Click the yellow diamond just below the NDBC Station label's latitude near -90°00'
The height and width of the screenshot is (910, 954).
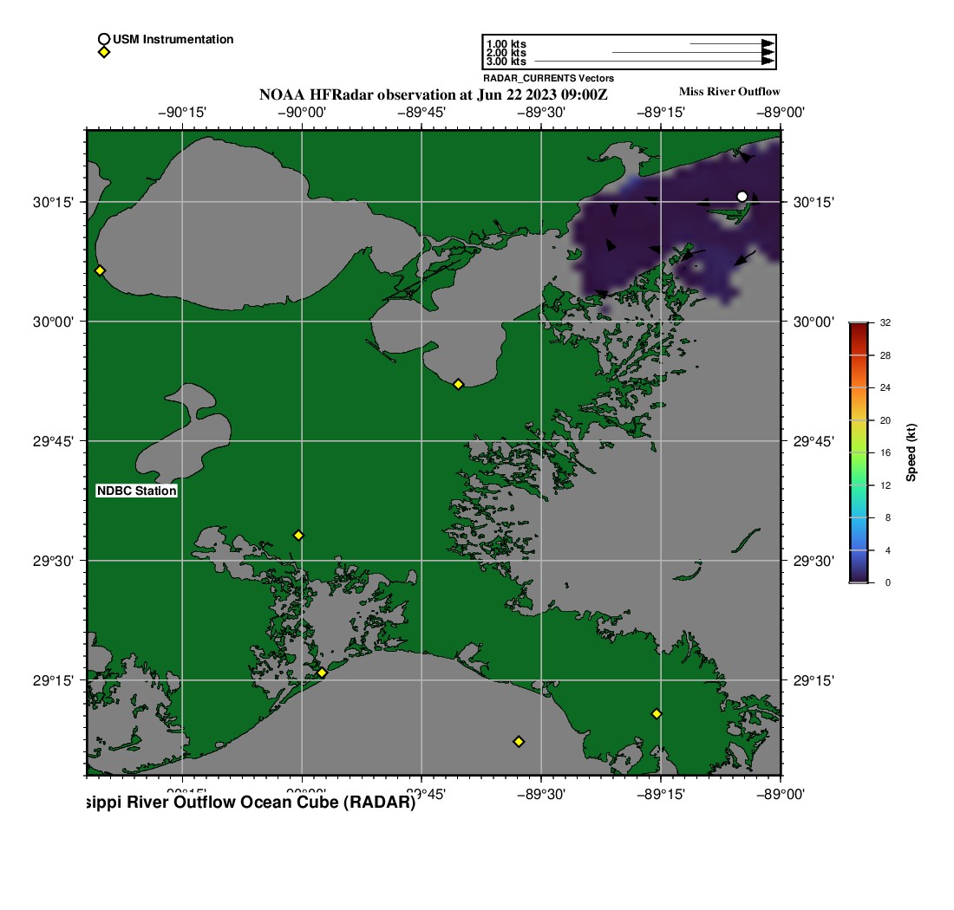point(298,535)
